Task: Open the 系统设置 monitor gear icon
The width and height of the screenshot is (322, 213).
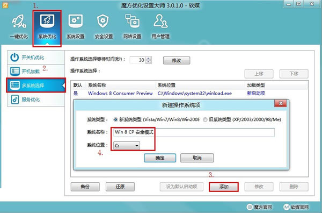Action: pyautogui.click(x=76, y=21)
